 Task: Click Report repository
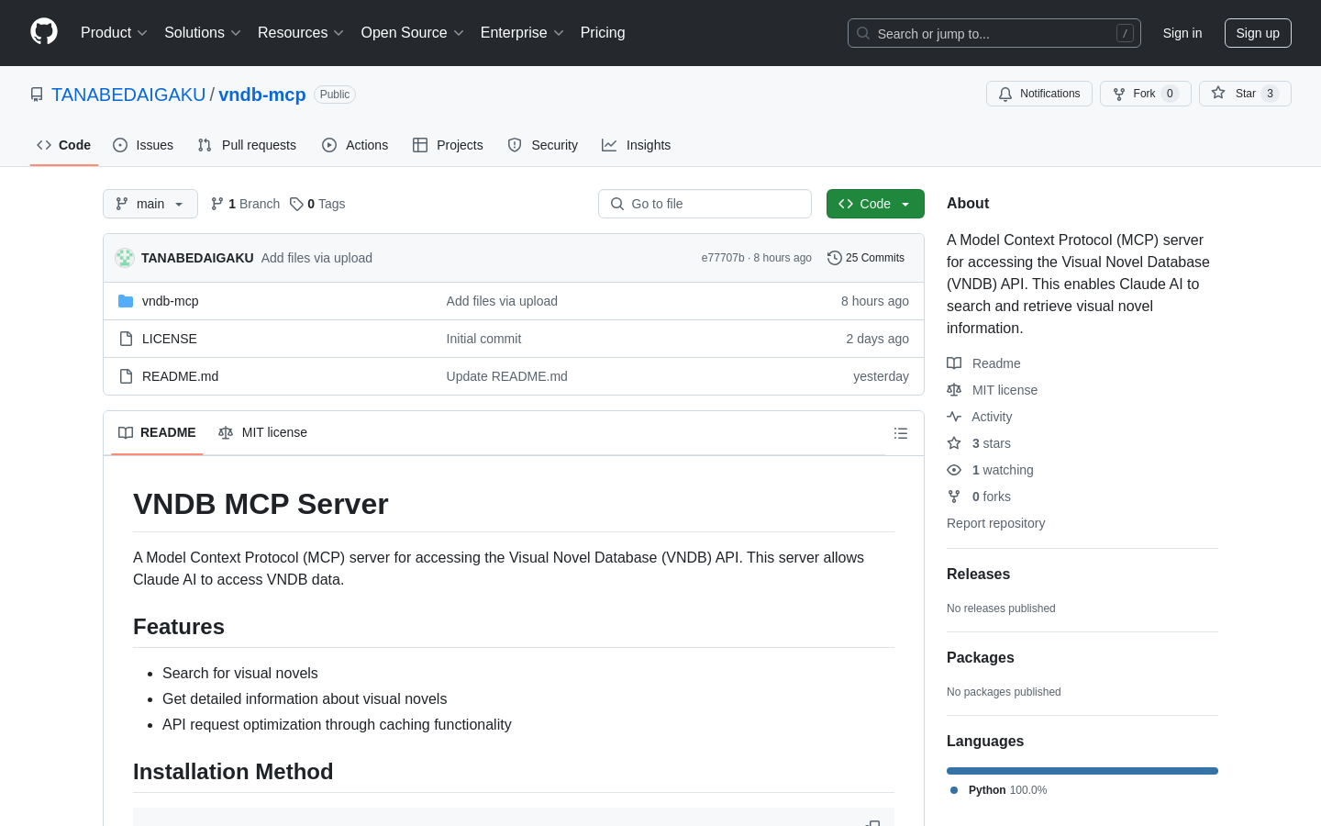point(995,523)
